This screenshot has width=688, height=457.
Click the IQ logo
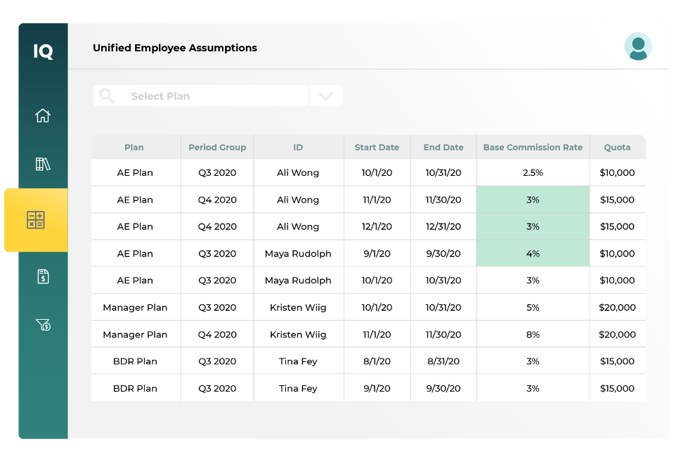tap(42, 50)
